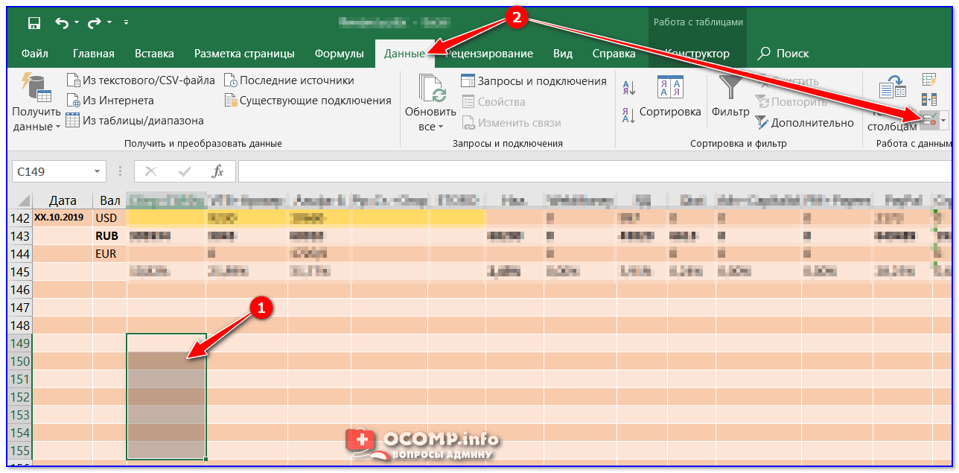Select row header 153
Viewport: 959px width, 473px height.
point(20,415)
